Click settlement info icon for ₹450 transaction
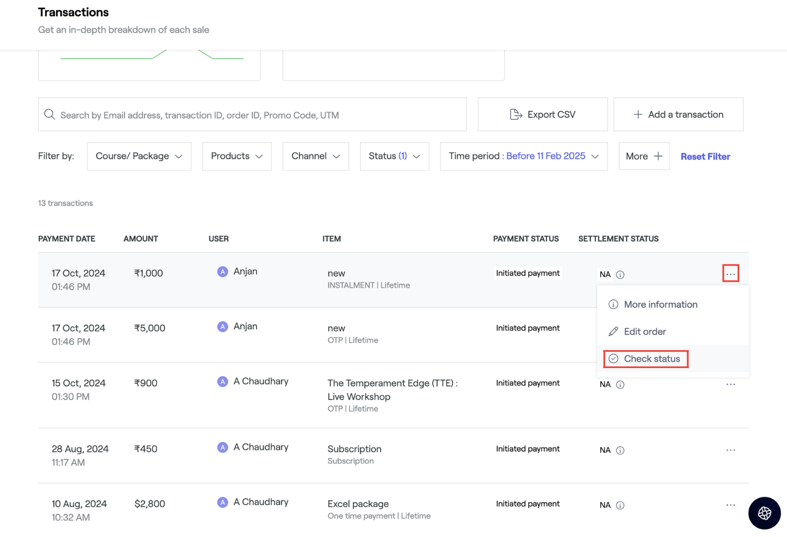 pyautogui.click(x=620, y=451)
